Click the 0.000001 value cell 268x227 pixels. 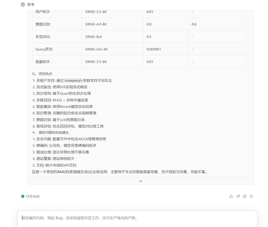(166, 49)
